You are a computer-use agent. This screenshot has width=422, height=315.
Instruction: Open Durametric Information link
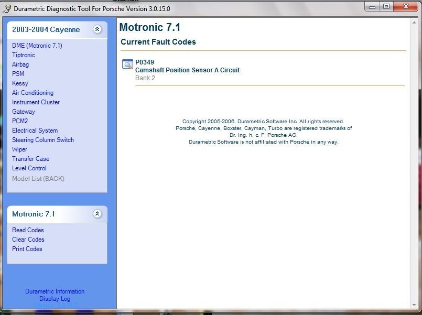click(x=55, y=291)
